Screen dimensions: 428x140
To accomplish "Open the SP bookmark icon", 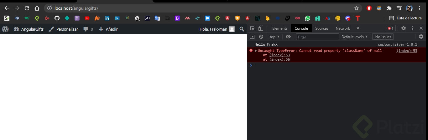I will point(7,18).
